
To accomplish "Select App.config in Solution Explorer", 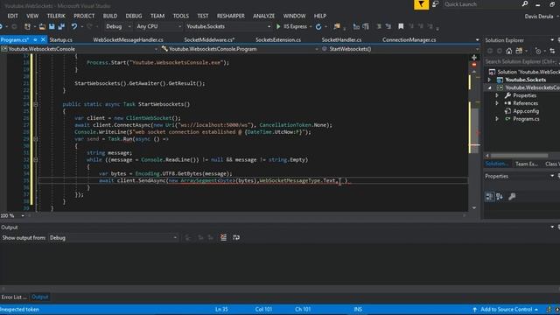I will pyautogui.click(x=526, y=111).
